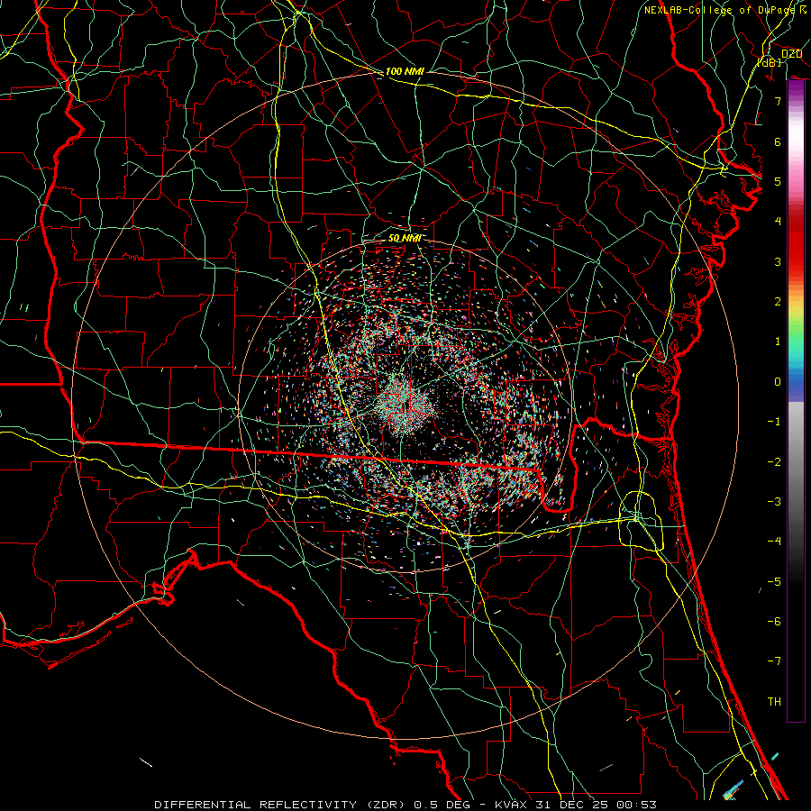Click the "50 NMI" range ring label

pyautogui.click(x=405, y=238)
